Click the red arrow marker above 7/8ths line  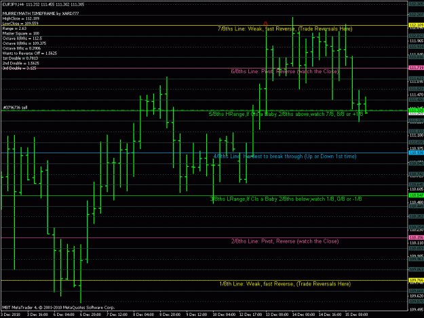click(x=265, y=24)
